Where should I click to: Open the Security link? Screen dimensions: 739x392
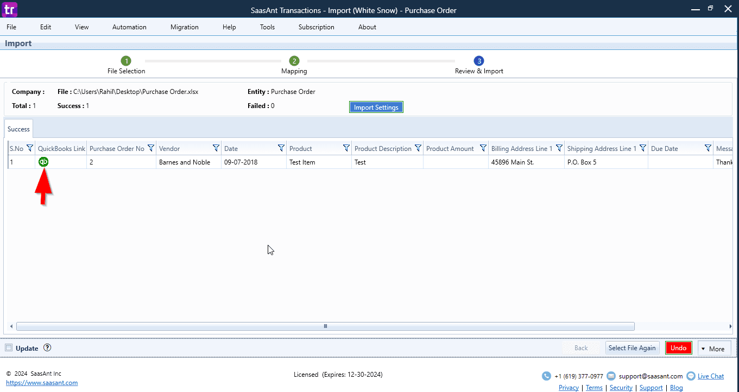pyautogui.click(x=621, y=388)
